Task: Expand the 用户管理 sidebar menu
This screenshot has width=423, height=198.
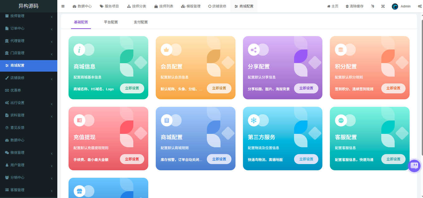Action: (29, 165)
